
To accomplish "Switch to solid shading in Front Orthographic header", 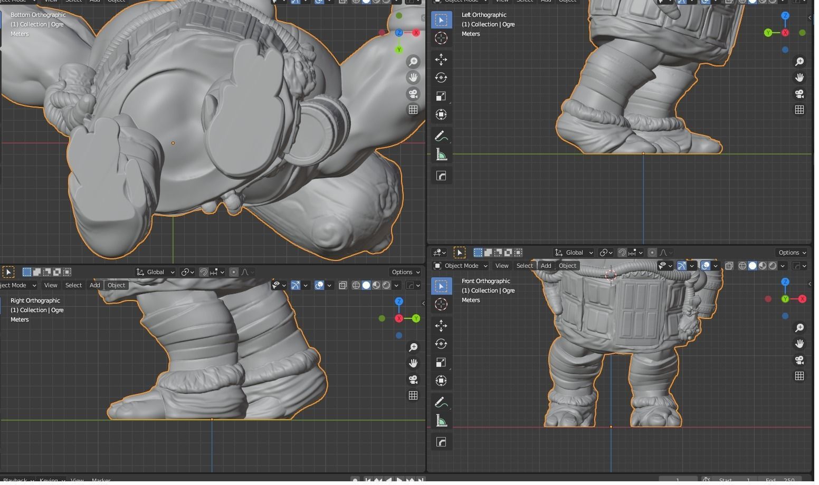I will pos(753,266).
